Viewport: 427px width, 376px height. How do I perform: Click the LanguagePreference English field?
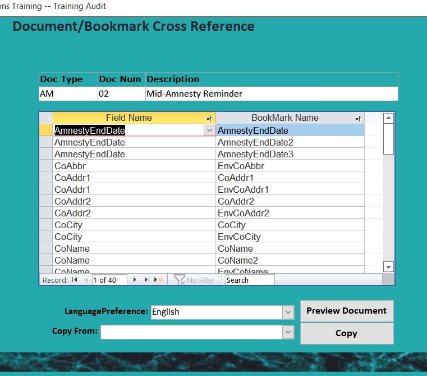coord(217,312)
